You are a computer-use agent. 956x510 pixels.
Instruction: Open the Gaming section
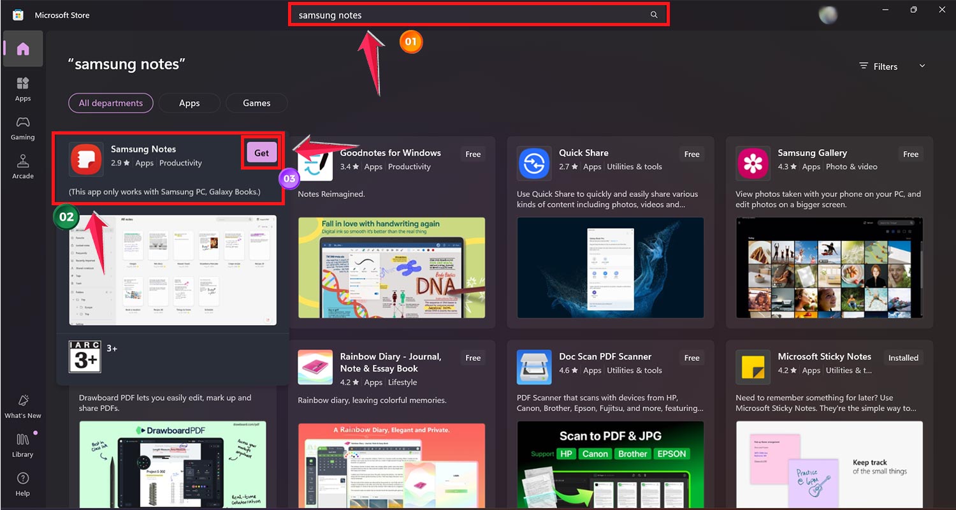click(x=22, y=127)
